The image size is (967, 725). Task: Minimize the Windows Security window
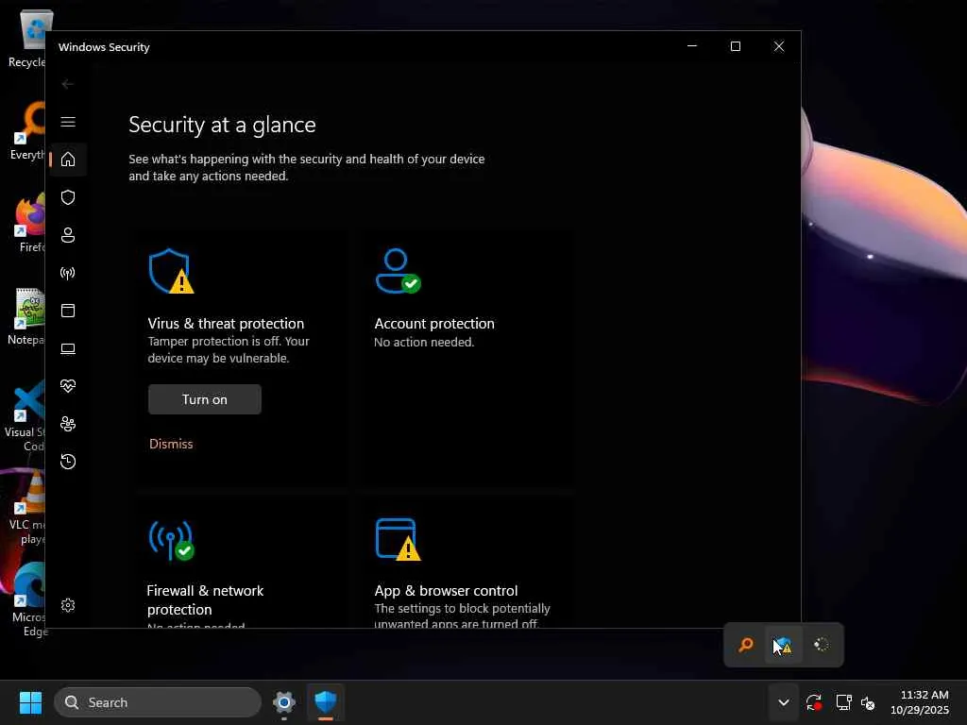pyautogui.click(x=692, y=46)
